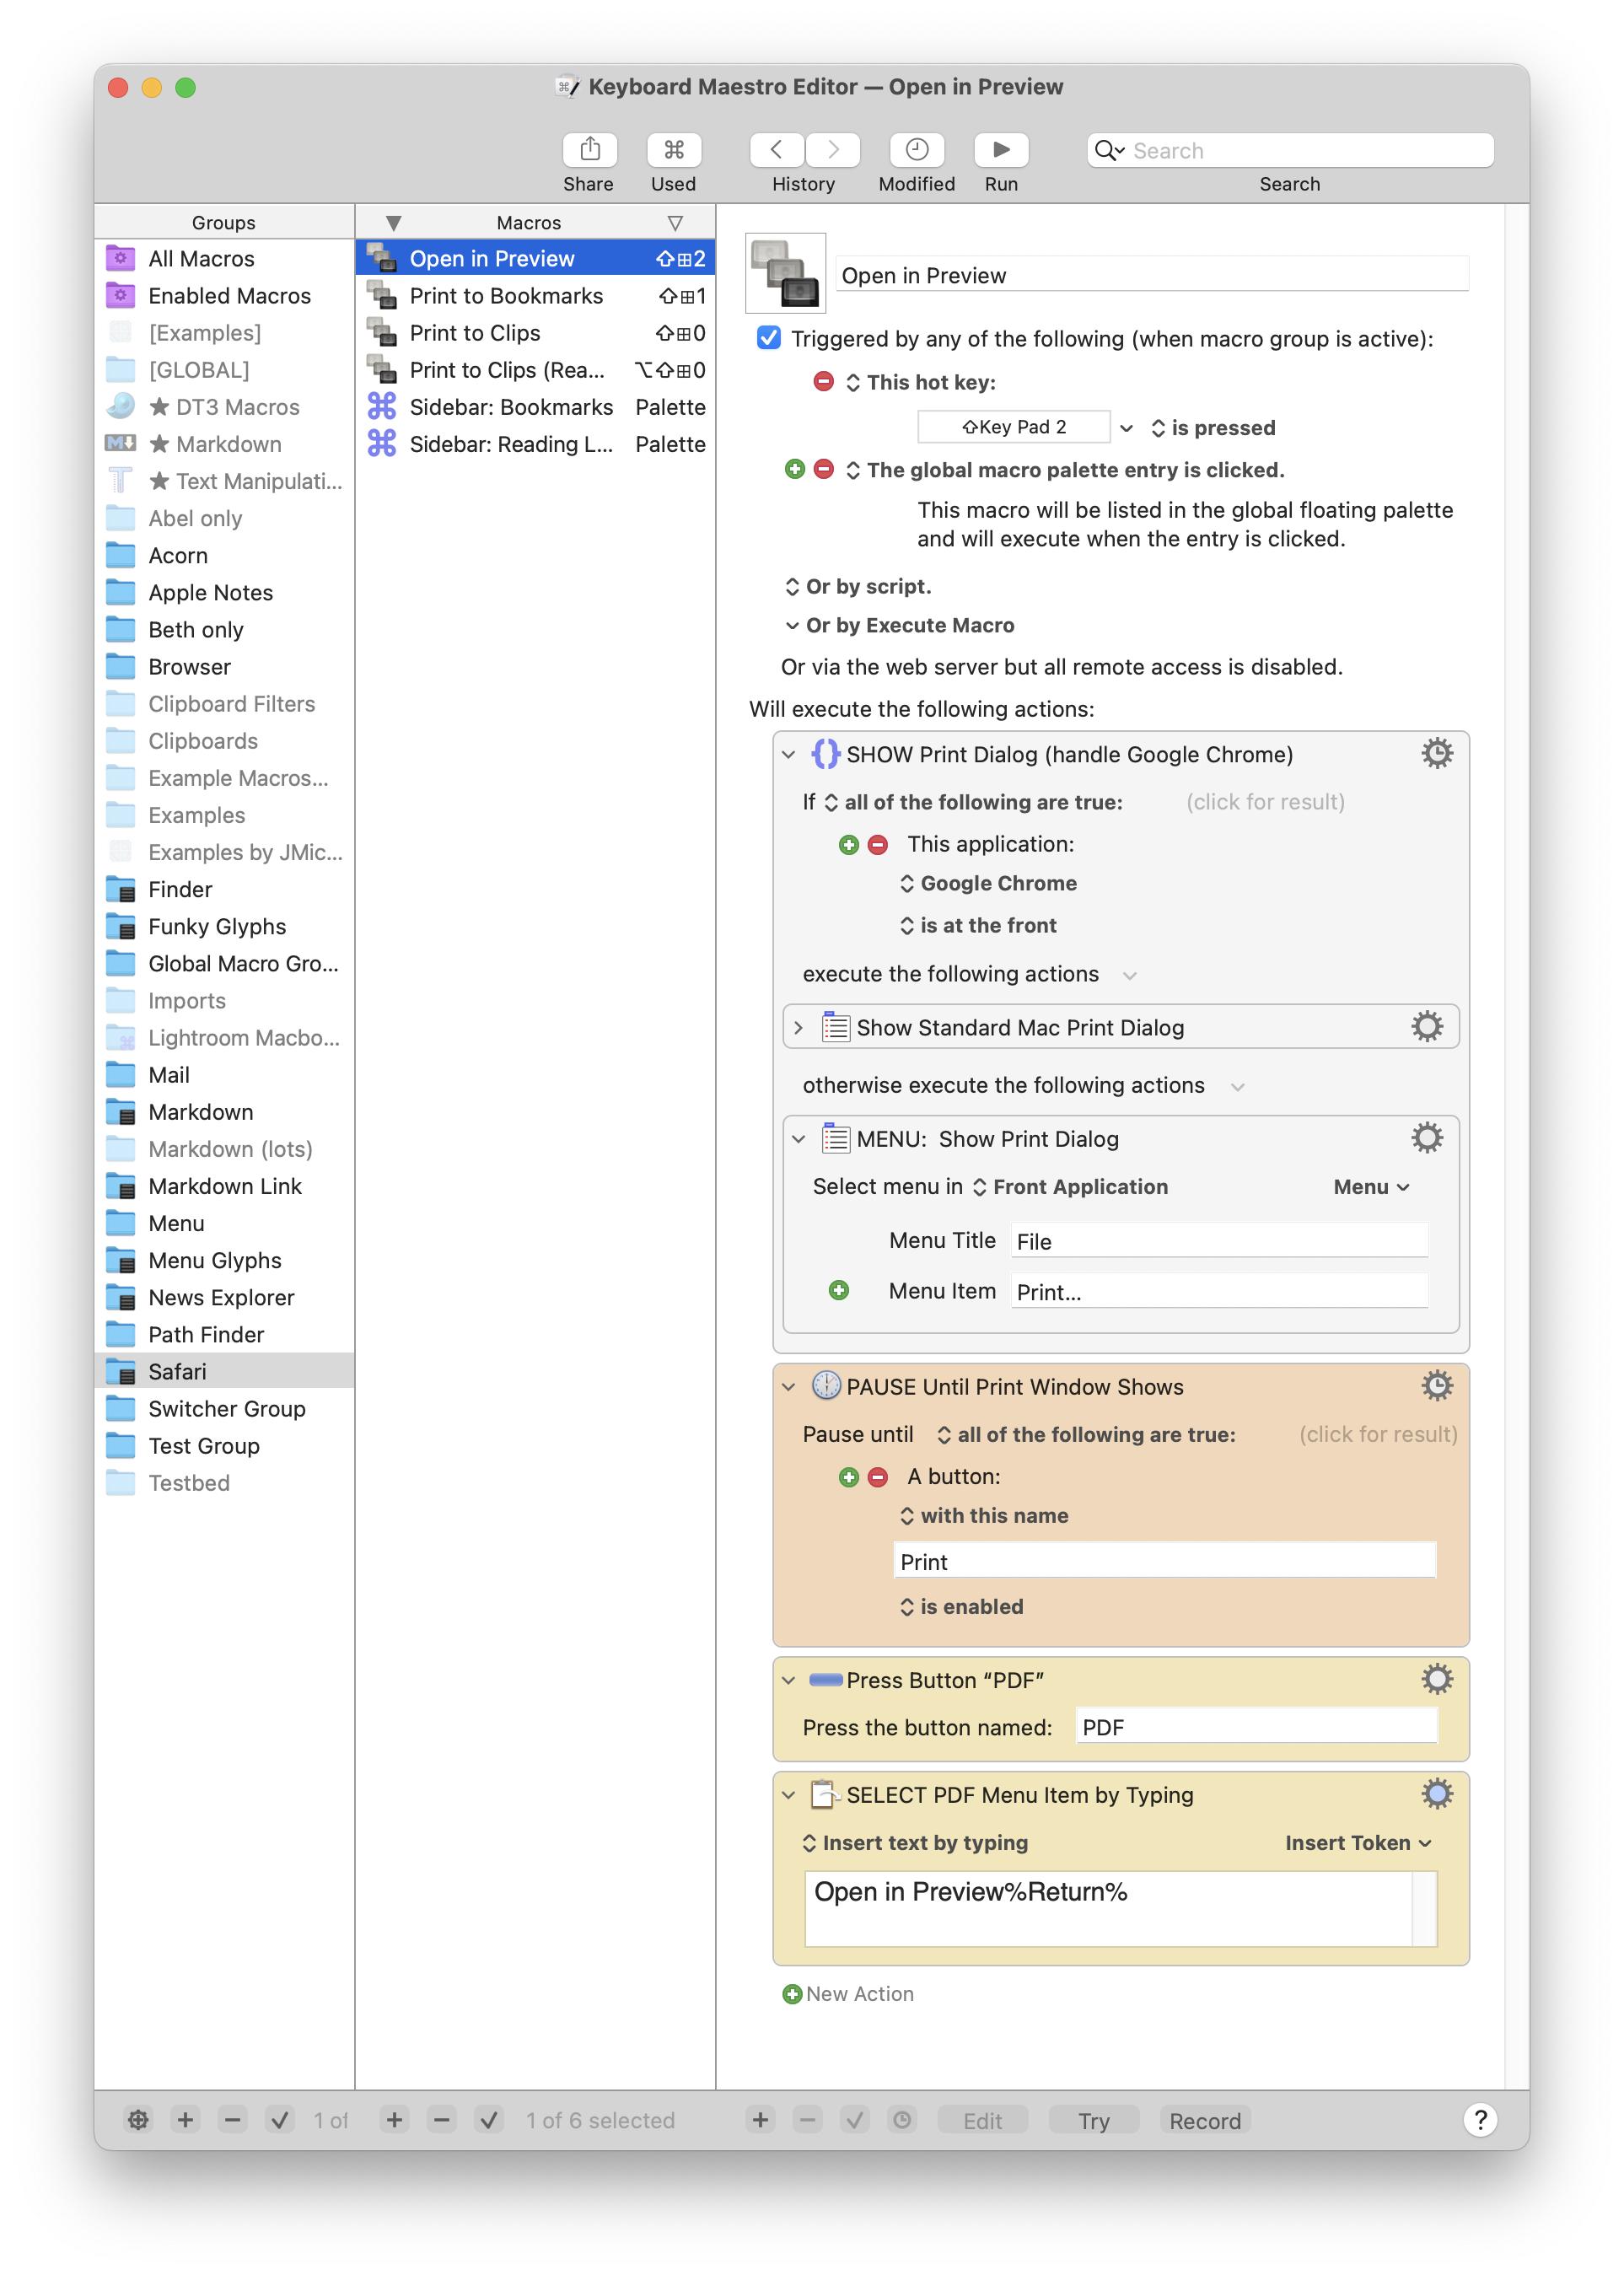This screenshot has height=2275, width=1624.
Task: Open gear menu for SELECT PDF Menu Item action
Action: pyautogui.click(x=1436, y=1794)
